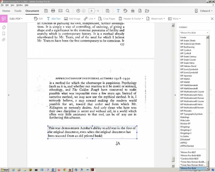The height and width of the screenshot is (172, 215).
Task: Go to next page with down arrow
Action: click(x=84, y=11)
